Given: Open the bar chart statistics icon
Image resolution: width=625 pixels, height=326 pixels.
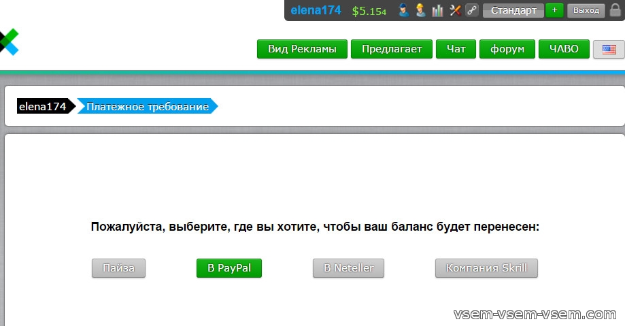Looking at the screenshot, I should 438,10.
